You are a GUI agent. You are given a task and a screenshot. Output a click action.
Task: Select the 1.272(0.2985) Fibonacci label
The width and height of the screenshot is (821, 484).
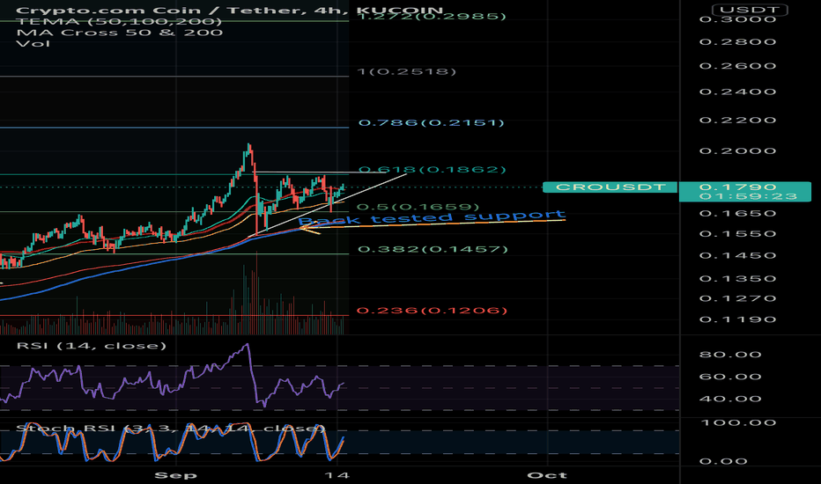tap(432, 16)
